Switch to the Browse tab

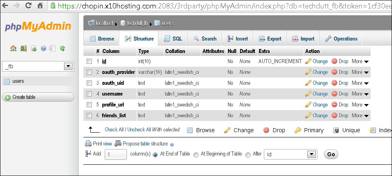[x=102, y=39]
